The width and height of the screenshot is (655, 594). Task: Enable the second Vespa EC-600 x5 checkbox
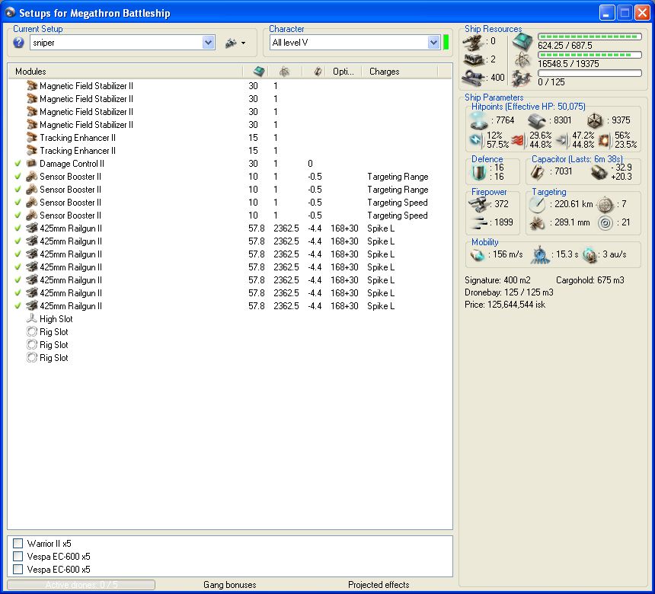tap(18, 570)
